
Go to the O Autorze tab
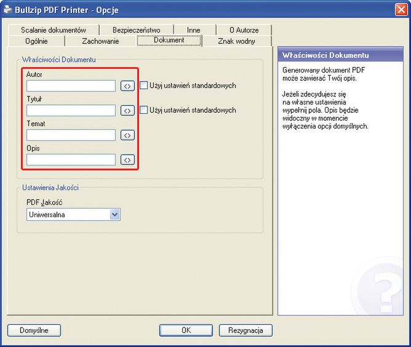tap(244, 30)
